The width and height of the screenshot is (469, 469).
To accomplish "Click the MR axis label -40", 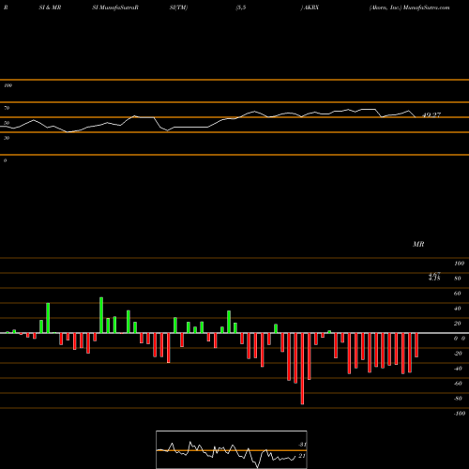I will click(458, 369).
